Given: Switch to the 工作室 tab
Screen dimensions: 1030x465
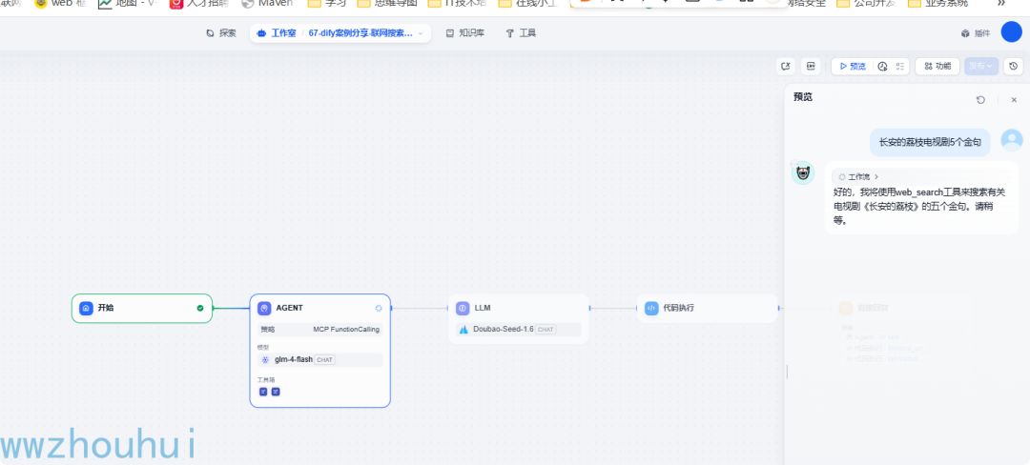Looking at the screenshot, I should pos(278,33).
